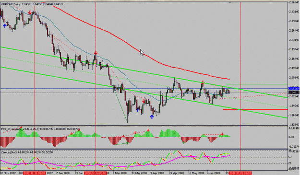
Task: Click the OHLC values beside the chart title
Action: coord(42,4)
